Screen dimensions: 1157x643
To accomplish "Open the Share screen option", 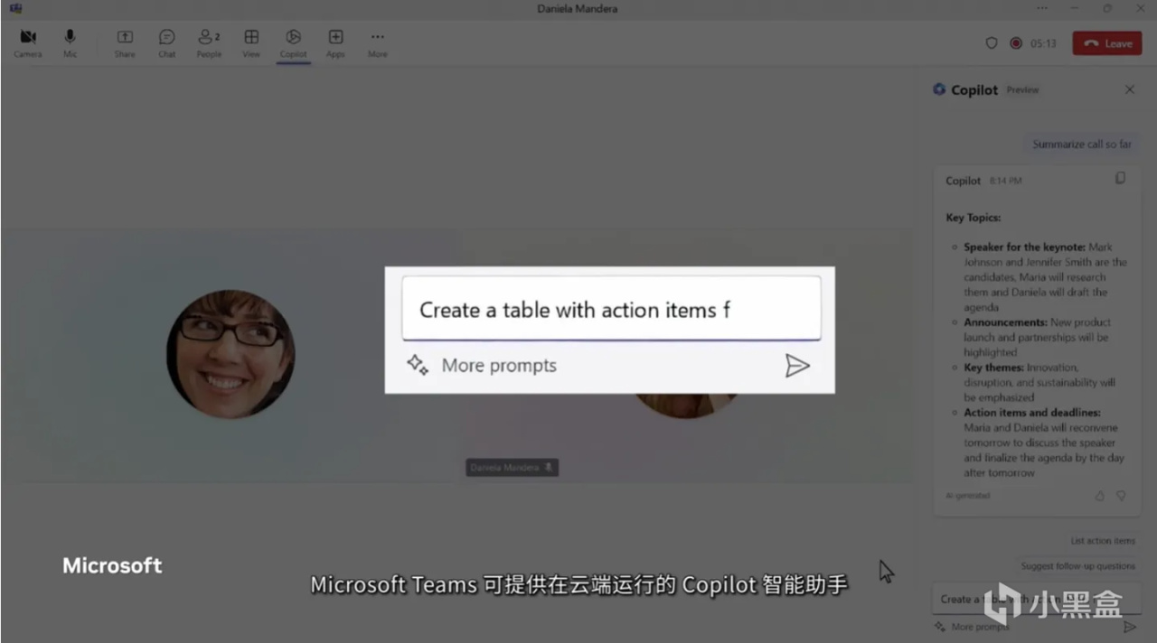I will [125, 42].
